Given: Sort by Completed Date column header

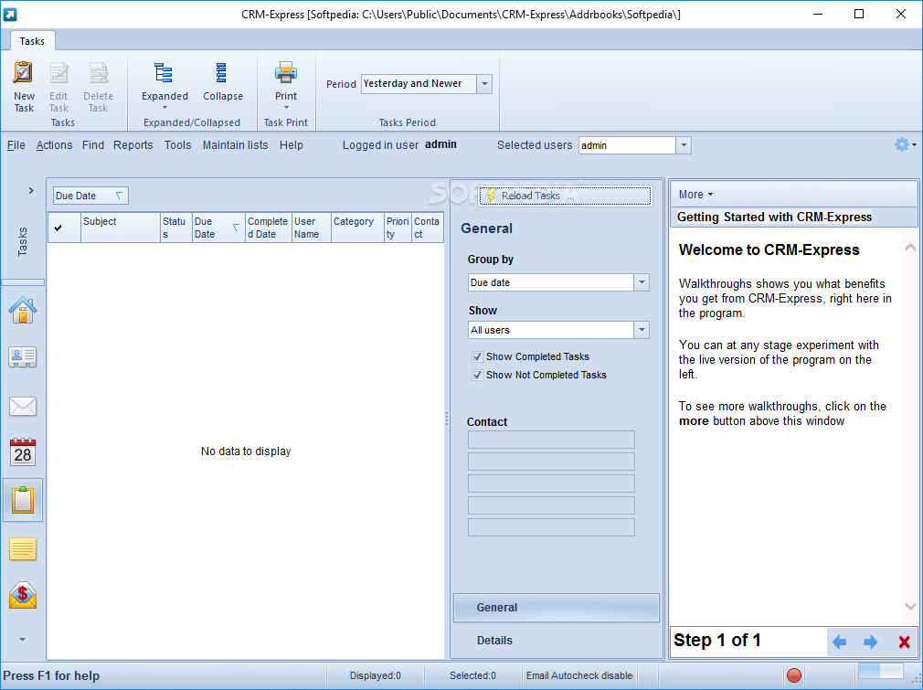Looking at the screenshot, I should point(269,228).
